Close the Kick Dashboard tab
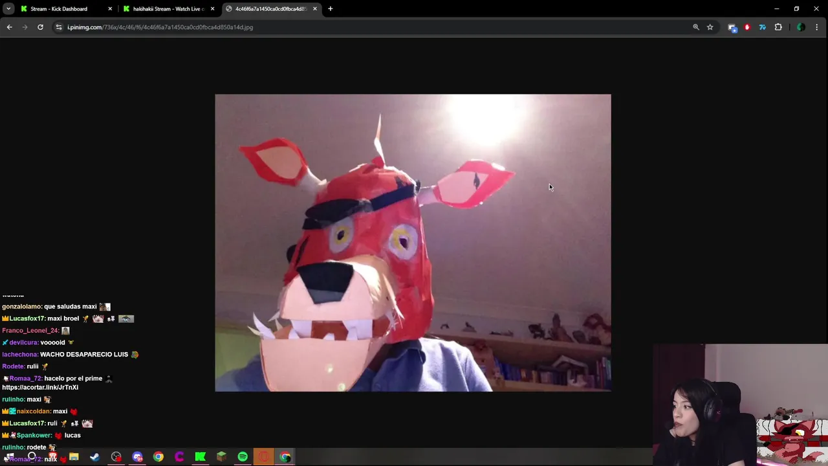The image size is (828, 466). [110, 9]
